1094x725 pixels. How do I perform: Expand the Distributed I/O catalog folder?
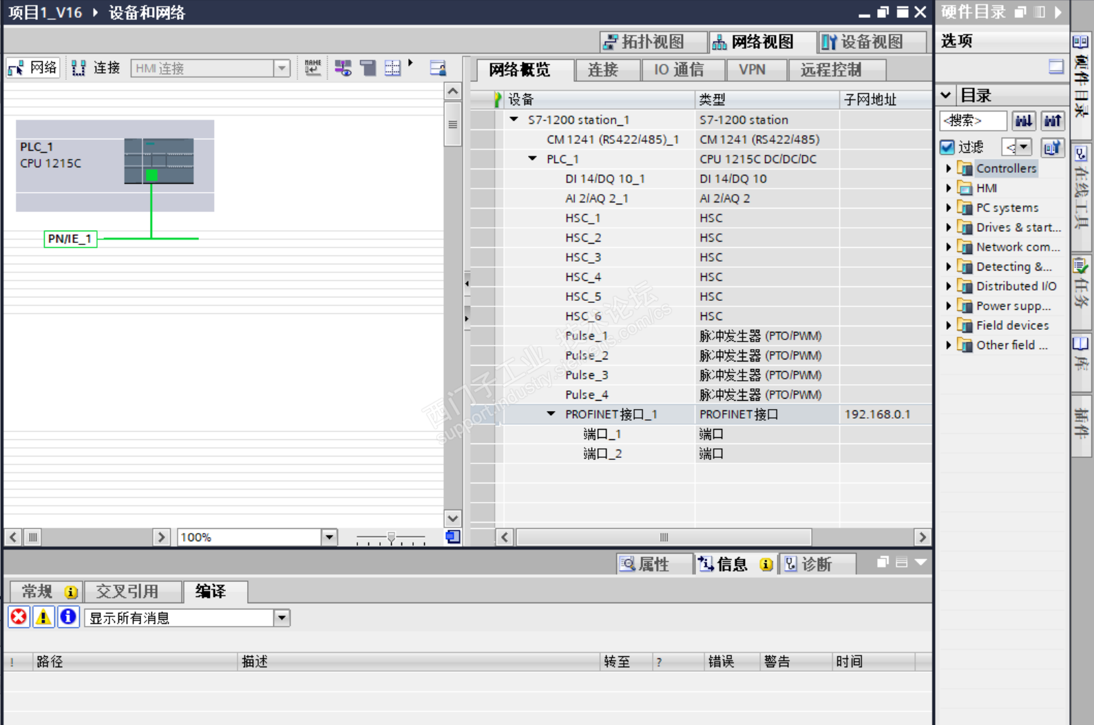coord(948,286)
